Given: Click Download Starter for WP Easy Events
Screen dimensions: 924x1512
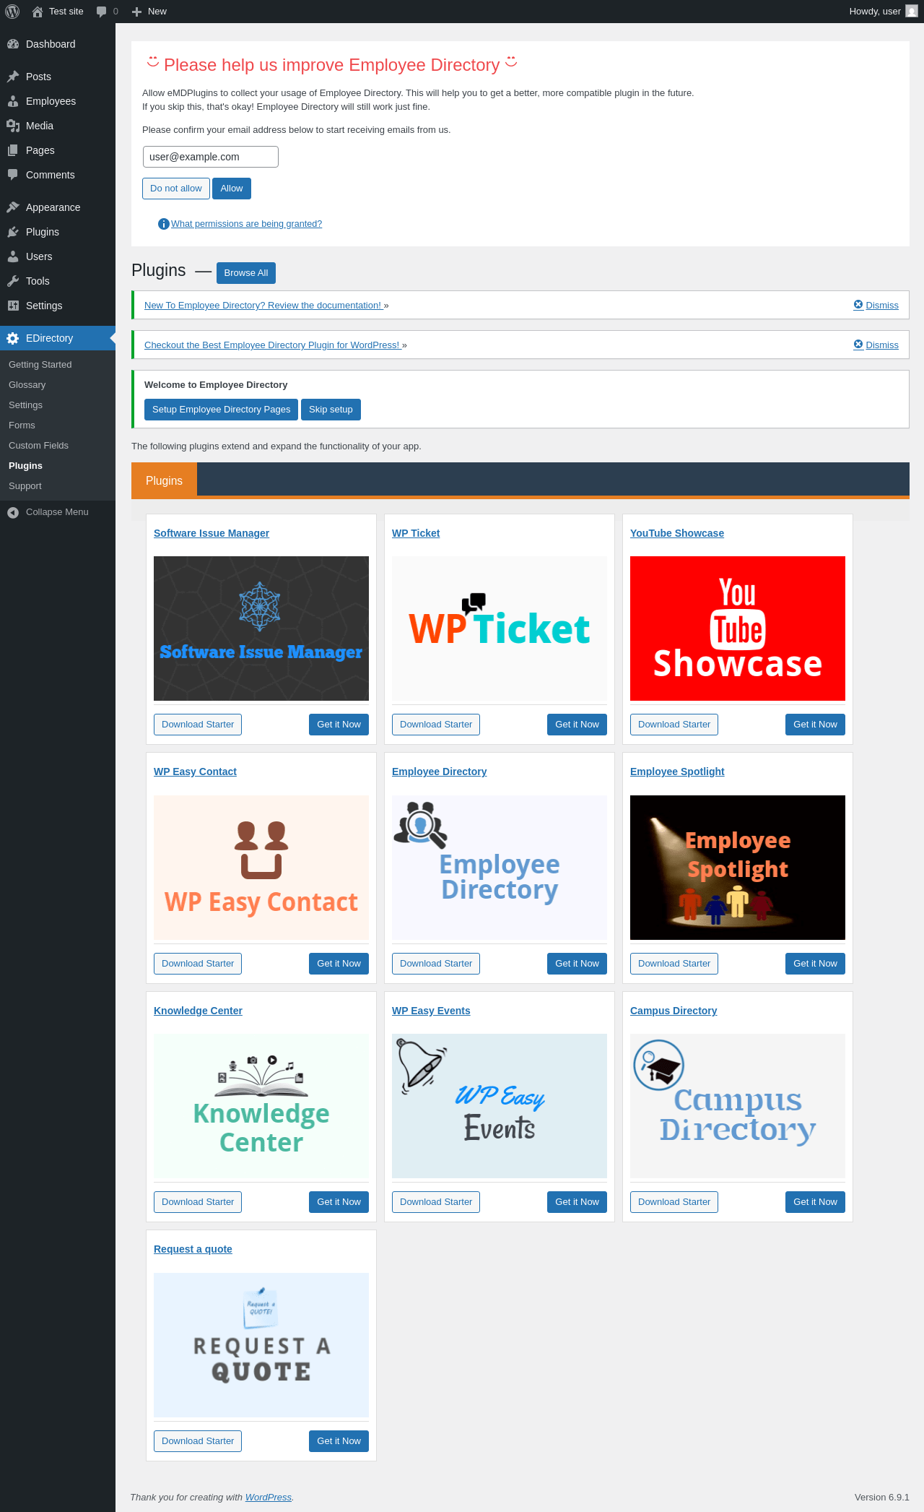Looking at the screenshot, I should (x=436, y=1202).
